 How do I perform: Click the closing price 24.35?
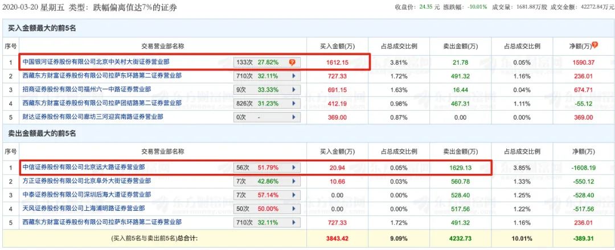[426, 7]
